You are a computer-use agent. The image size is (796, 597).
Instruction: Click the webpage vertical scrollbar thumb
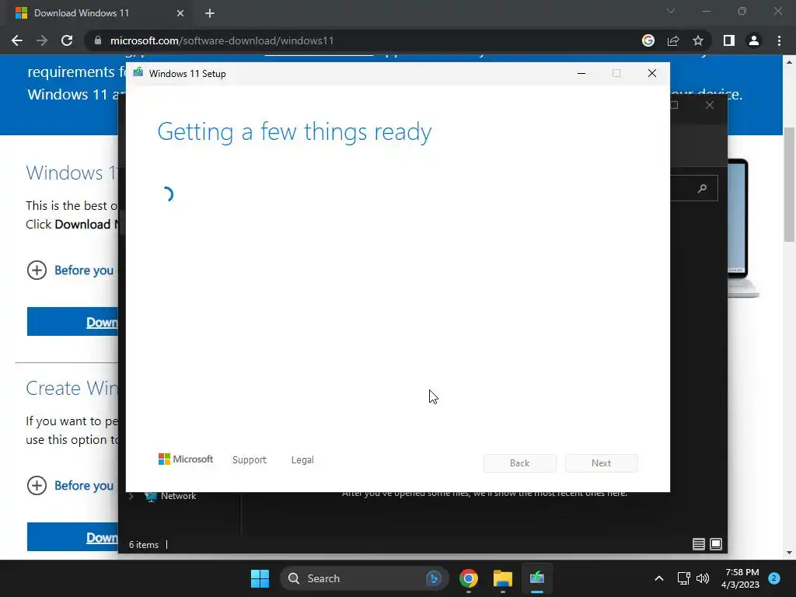pos(789,184)
